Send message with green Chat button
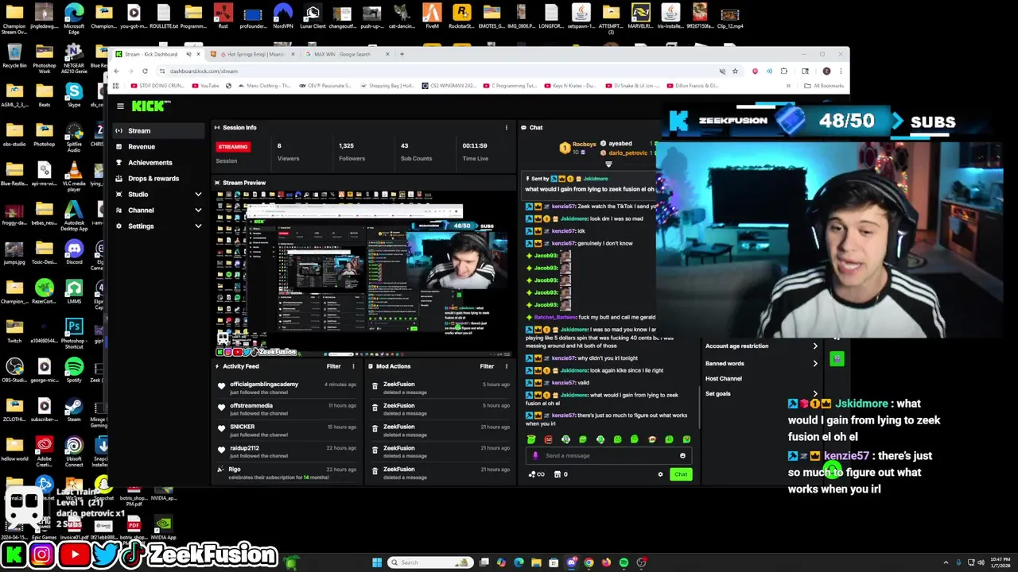 (x=681, y=474)
